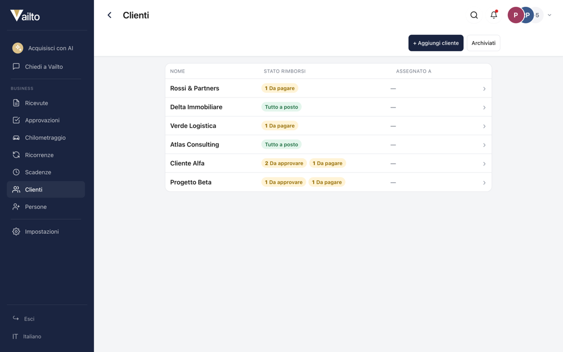563x352 pixels.
Task: Click Delta Immobiliare client name
Action: coord(196,106)
